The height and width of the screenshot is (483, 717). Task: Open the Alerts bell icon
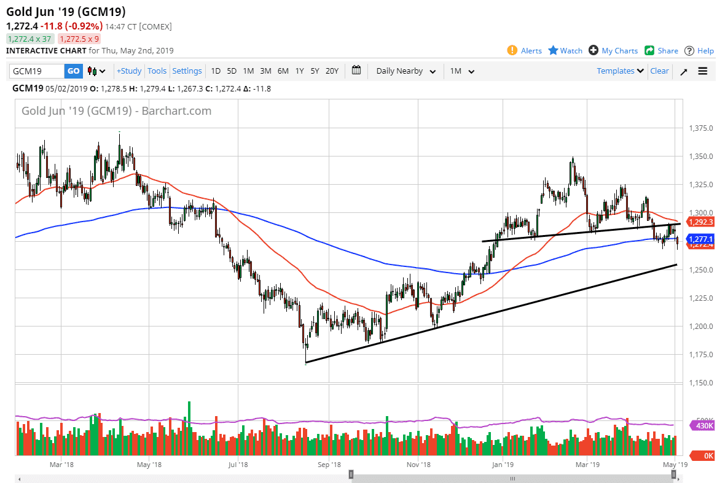512,50
